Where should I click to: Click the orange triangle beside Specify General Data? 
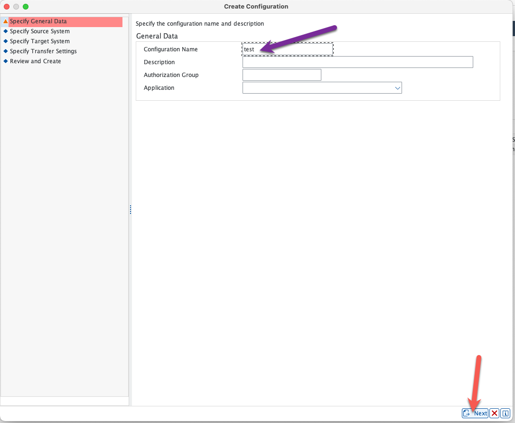click(x=6, y=21)
